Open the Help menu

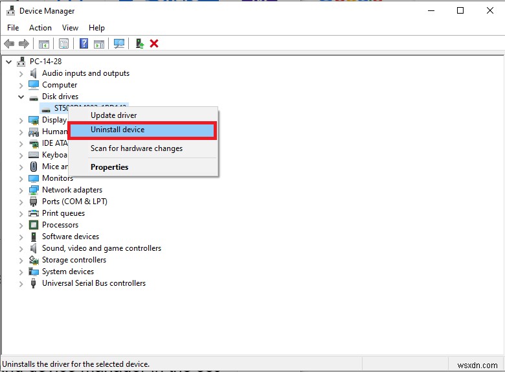coord(96,28)
